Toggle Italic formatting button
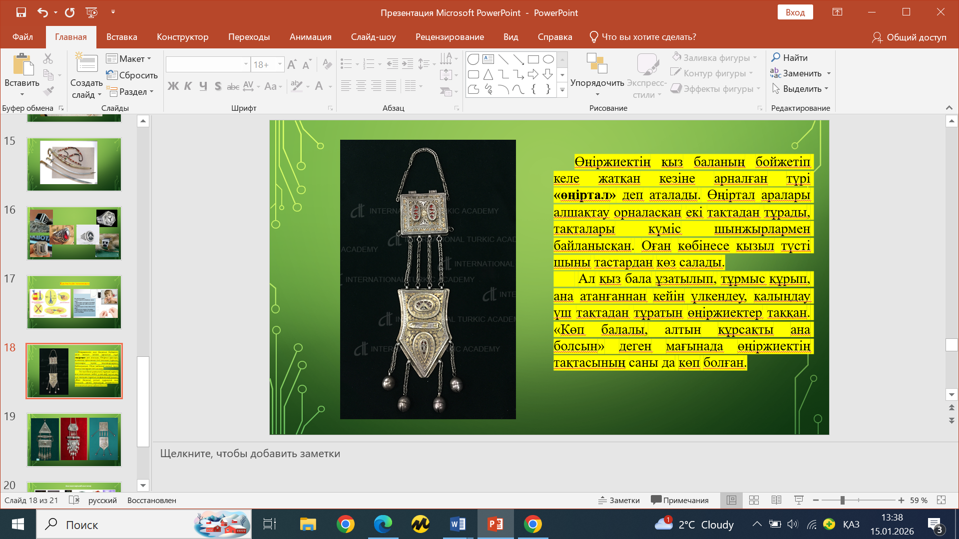The width and height of the screenshot is (959, 539). coord(188,86)
